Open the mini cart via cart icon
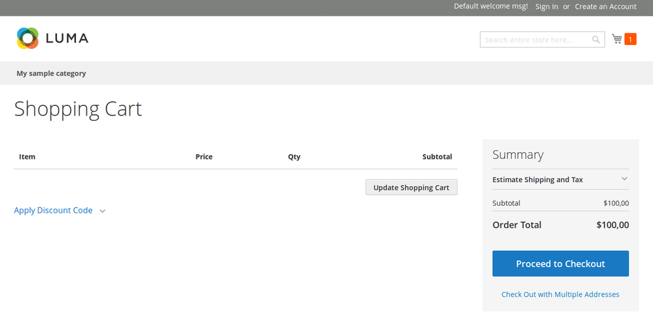This screenshot has width=653, height=335. click(x=616, y=39)
